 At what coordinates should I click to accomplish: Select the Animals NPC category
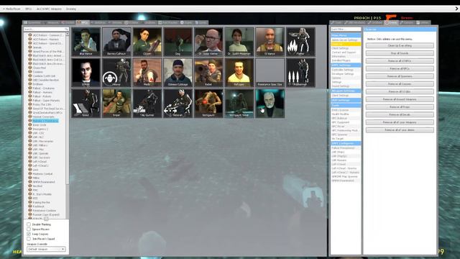37,47
